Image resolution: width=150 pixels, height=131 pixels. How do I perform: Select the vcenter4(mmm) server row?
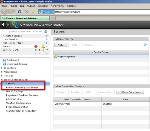pos(101,56)
